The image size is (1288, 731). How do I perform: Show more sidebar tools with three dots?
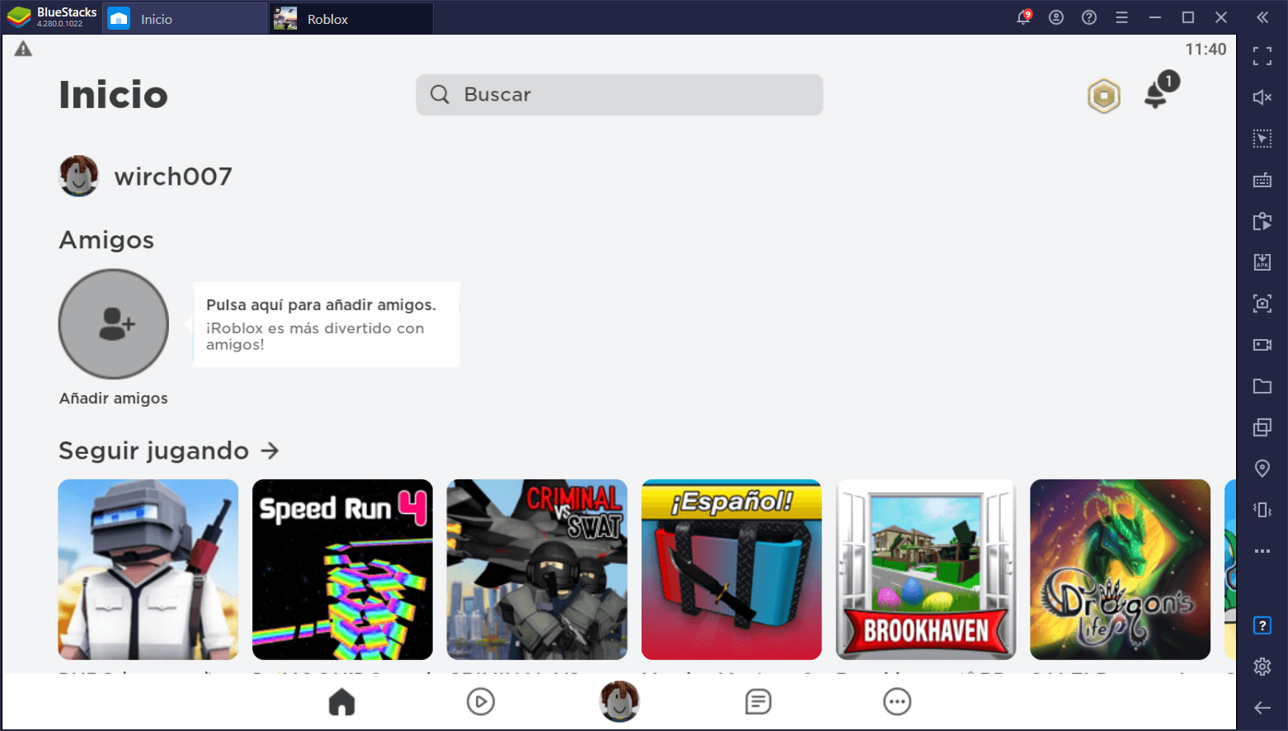1262,551
